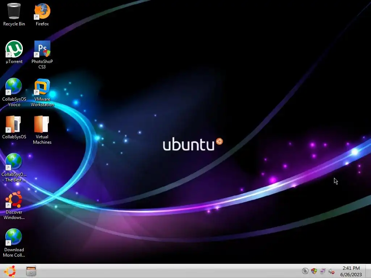This screenshot has width=371, height=278.
Task: Open the Ubuntu-logo Start button
Action: point(10,271)
